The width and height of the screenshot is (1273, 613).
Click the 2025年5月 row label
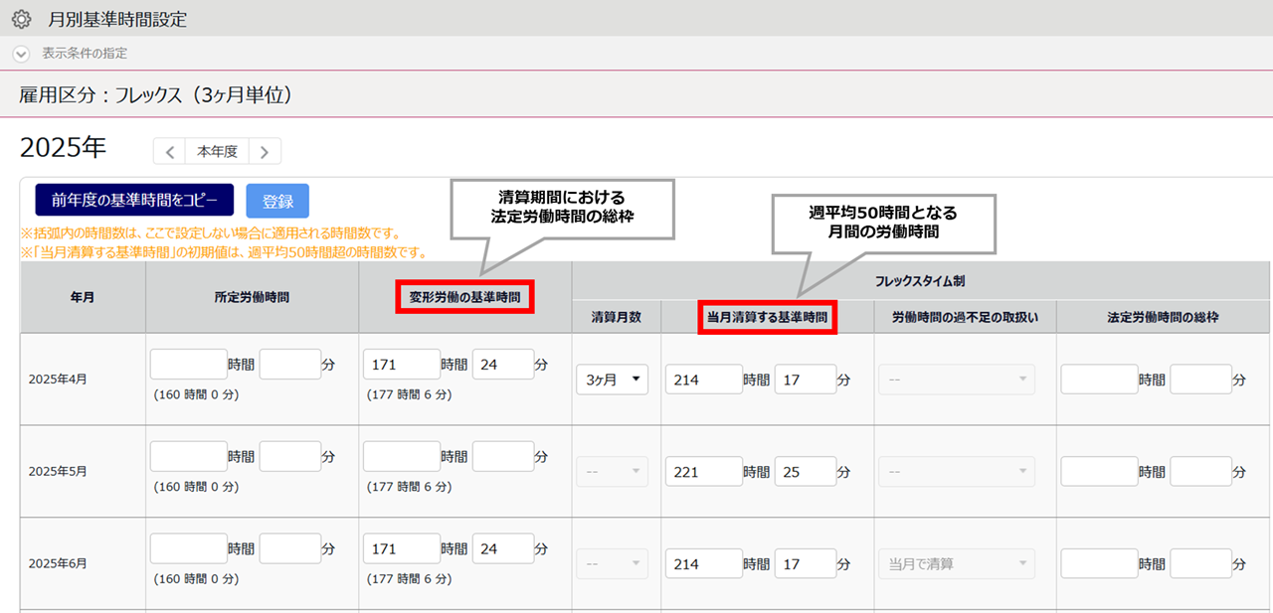pos(58,472)
